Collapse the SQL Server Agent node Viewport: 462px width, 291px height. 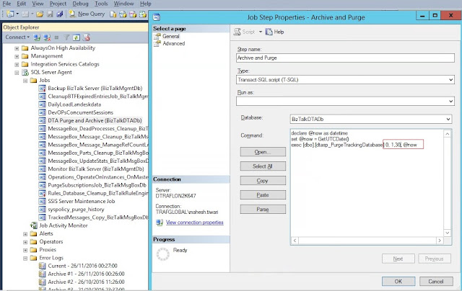[17, 72]
